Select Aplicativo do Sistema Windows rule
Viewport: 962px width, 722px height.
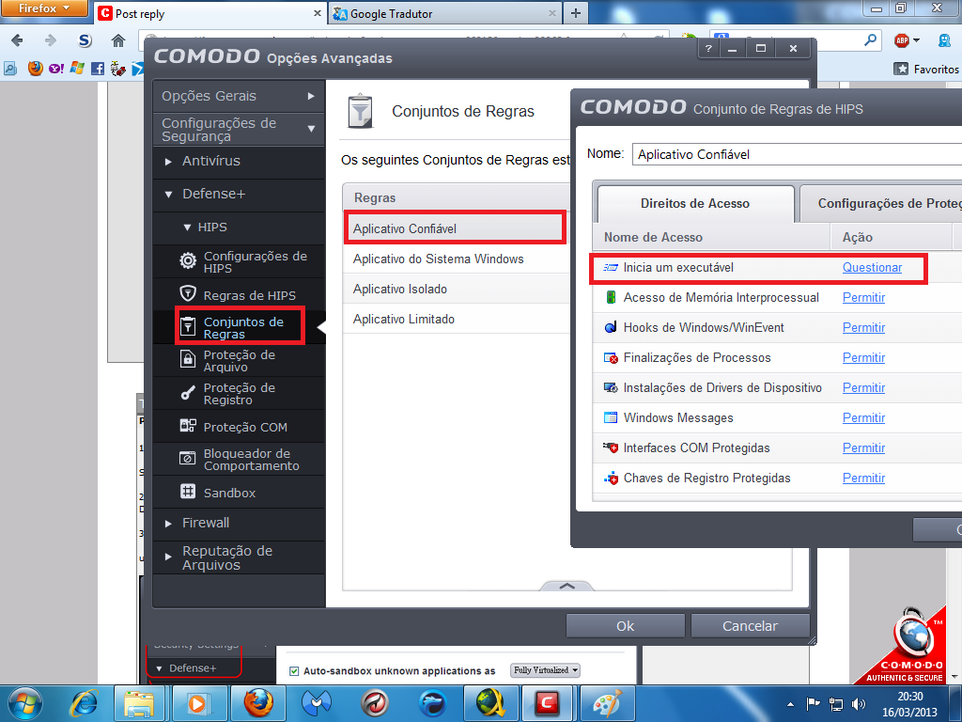tap(456, 259)
